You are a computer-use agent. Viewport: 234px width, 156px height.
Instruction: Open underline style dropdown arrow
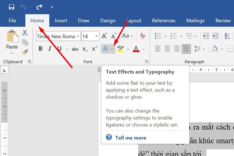67,49
